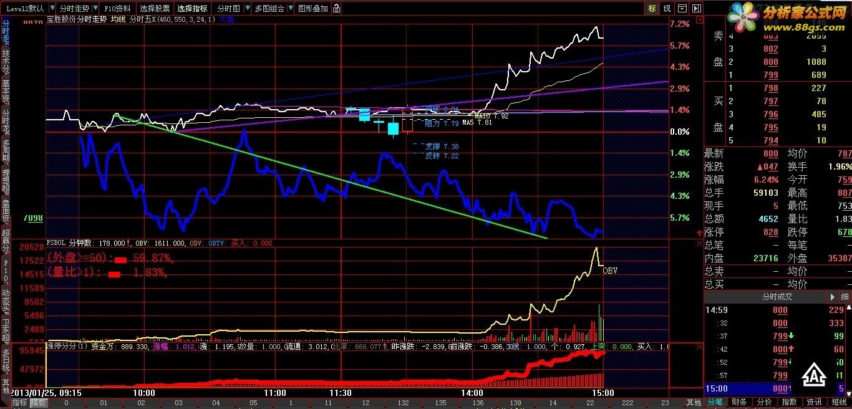Click the 内盘 23716 value
The image size is (852, 409).
765,258
